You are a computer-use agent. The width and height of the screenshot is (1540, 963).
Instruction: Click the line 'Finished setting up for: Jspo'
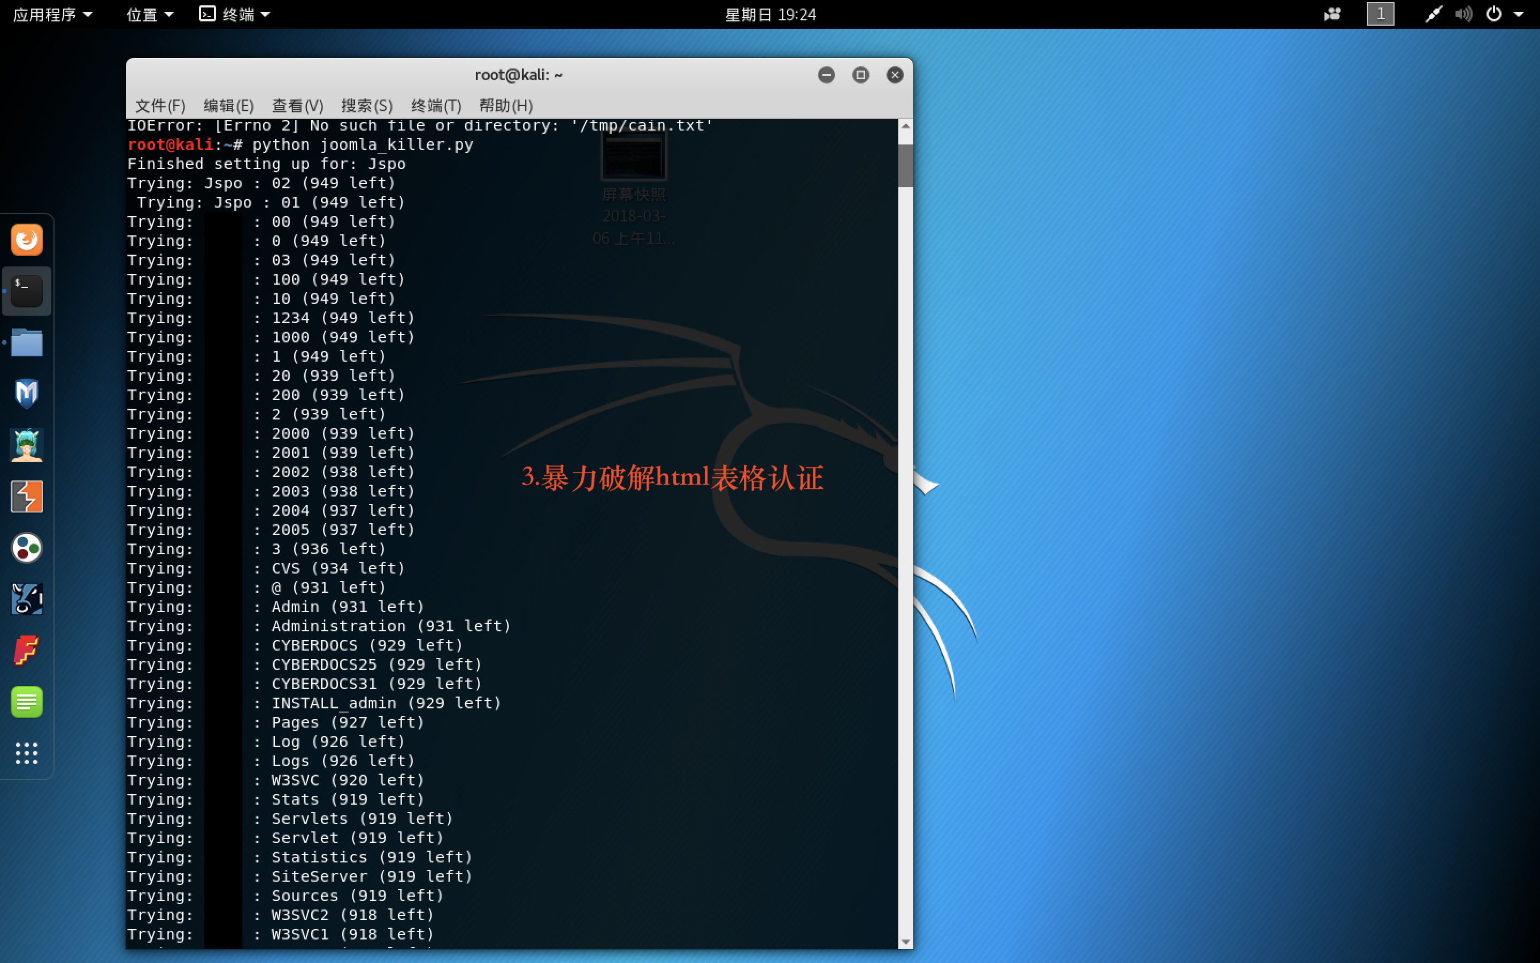(x=267, y=164)
